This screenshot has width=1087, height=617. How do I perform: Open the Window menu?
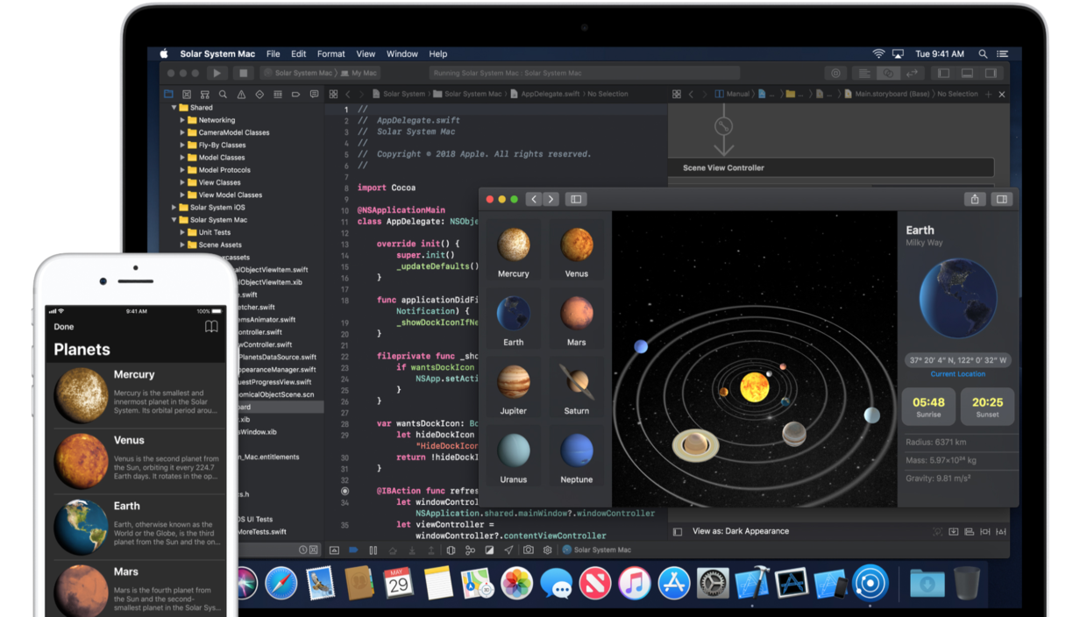click(402, 53)
